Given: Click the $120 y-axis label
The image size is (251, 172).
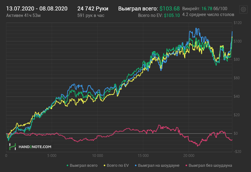Looking at the screenshot, I should click(237, 23).
